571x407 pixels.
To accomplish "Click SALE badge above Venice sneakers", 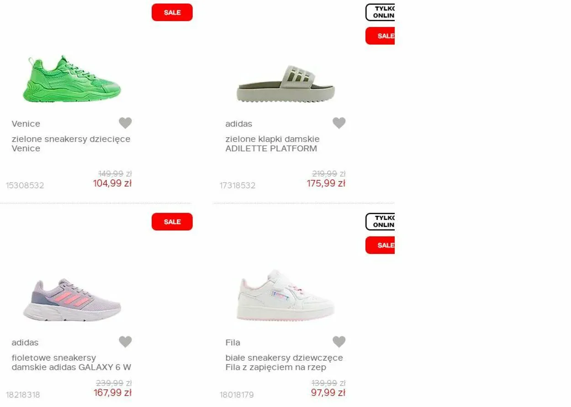I will 172,12.
